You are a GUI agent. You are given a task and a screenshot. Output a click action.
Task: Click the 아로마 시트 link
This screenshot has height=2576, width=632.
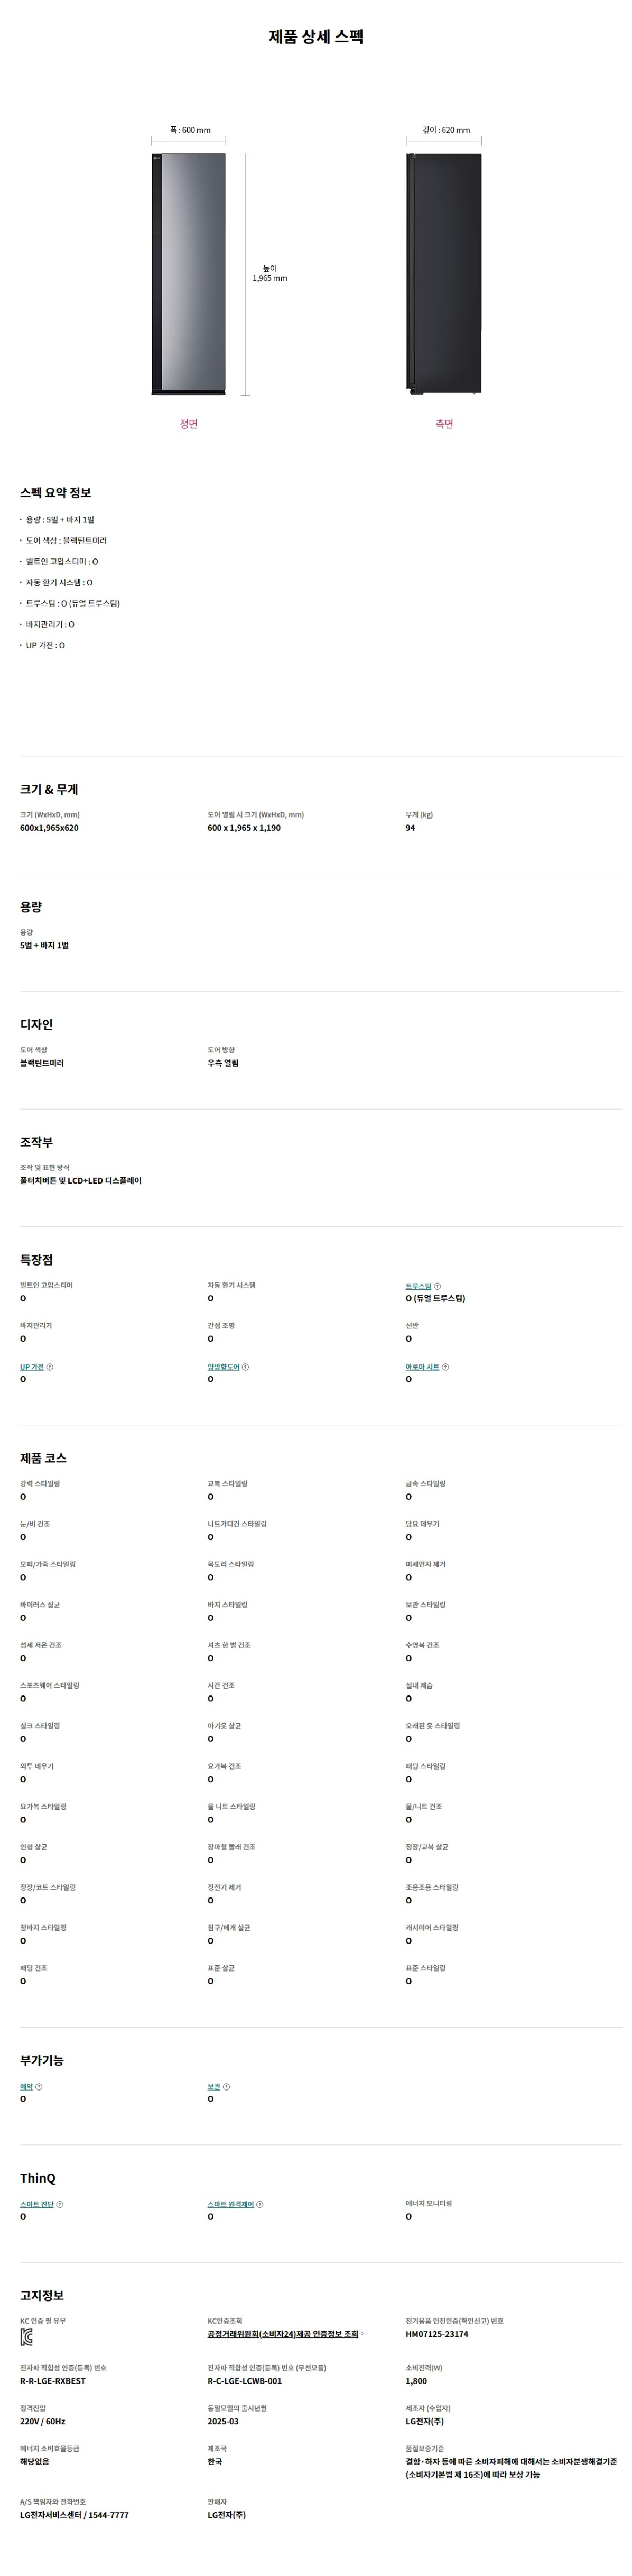[x=422, y=1367]
